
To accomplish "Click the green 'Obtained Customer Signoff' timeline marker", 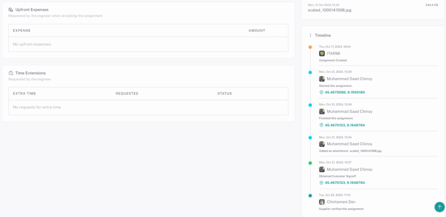I will tap(310, 163).
